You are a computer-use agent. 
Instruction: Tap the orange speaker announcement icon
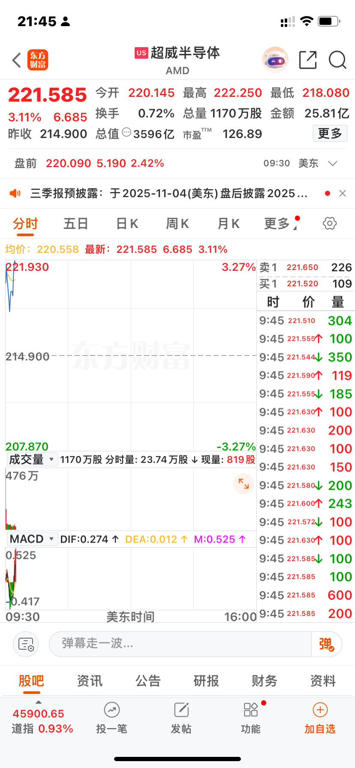15,194
